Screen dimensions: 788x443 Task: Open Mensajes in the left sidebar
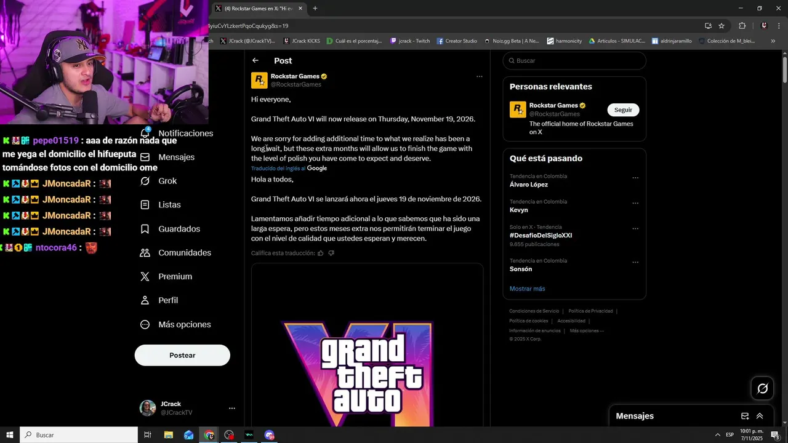tap(167, 157)
